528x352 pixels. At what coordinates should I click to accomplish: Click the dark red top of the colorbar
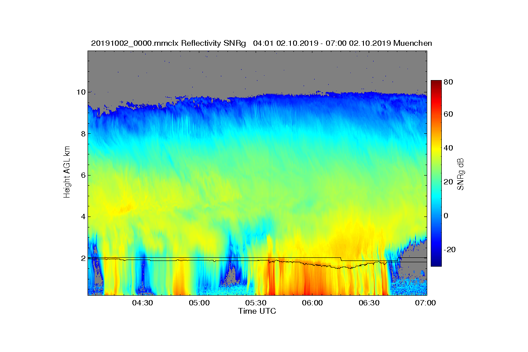click(x=436, y=83)
